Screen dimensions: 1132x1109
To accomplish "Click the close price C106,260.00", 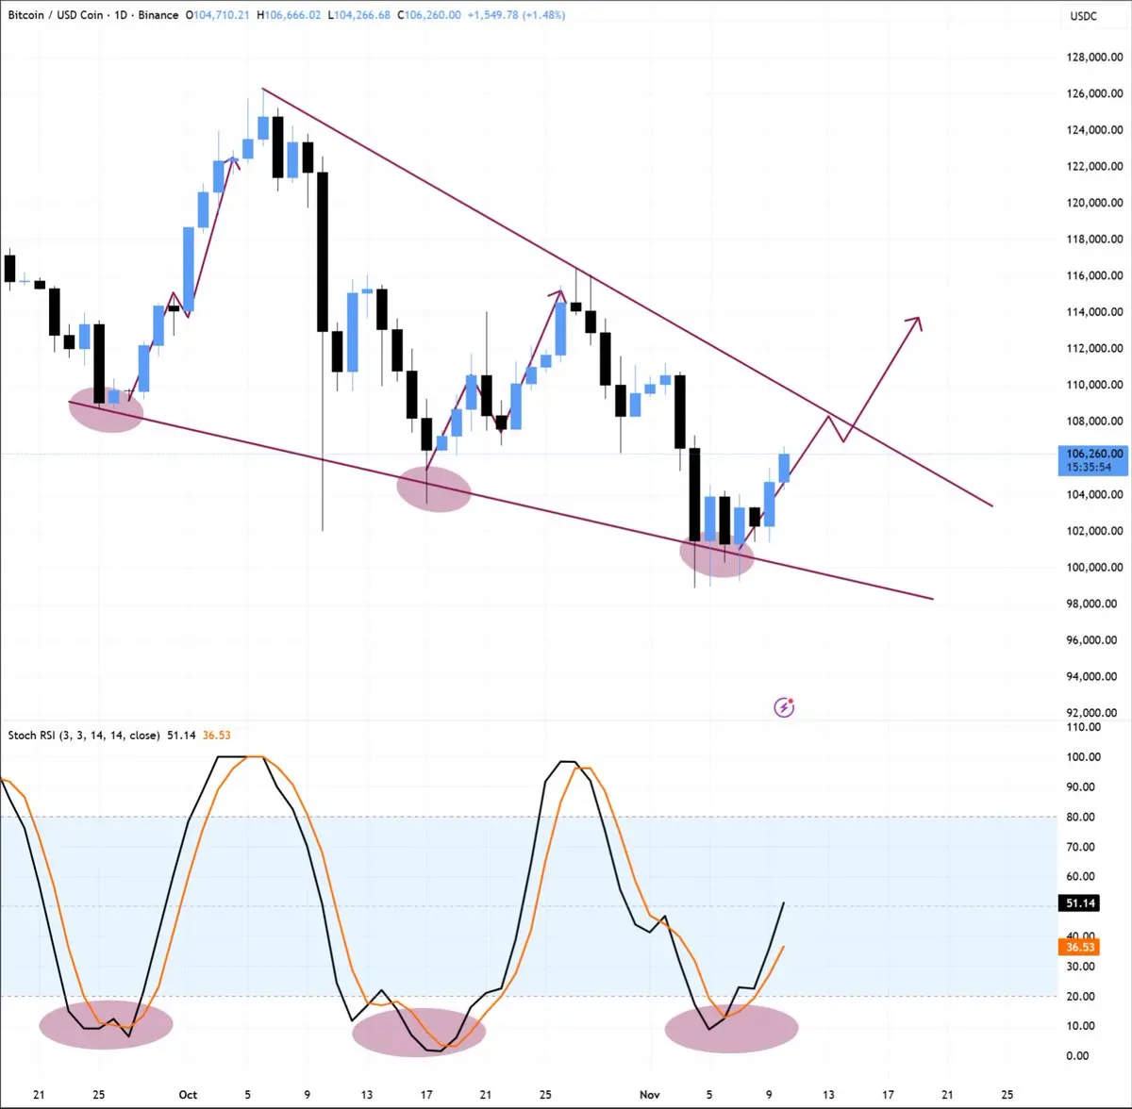I will click(429, 15).
